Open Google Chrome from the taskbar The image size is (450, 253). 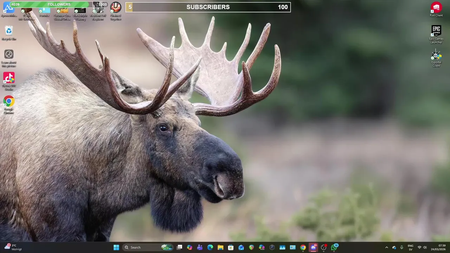click(303, 247)
